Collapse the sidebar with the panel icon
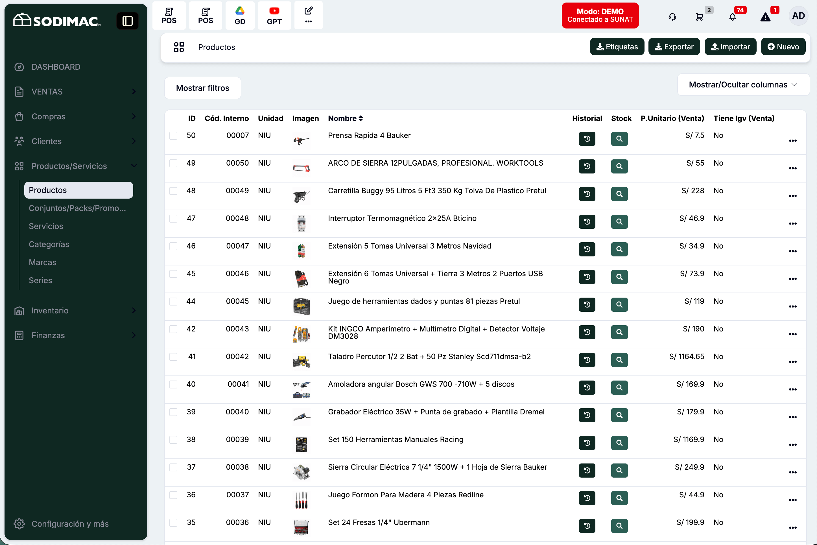 coord(127,21)
